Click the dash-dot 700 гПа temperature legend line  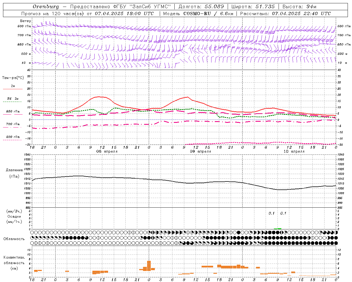(x=13, y=127)
